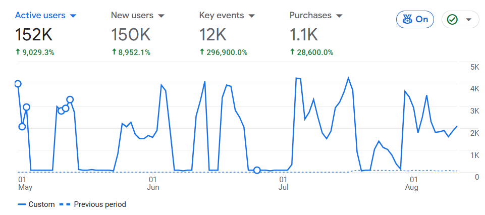The height and width of the screenshot is (215, 485).
Task: Click the medal icon in the On button
Action: (x=407, y=20)
